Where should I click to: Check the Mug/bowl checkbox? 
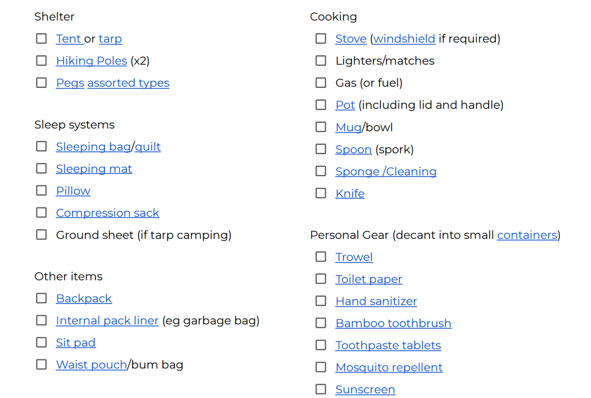point(321,126)
